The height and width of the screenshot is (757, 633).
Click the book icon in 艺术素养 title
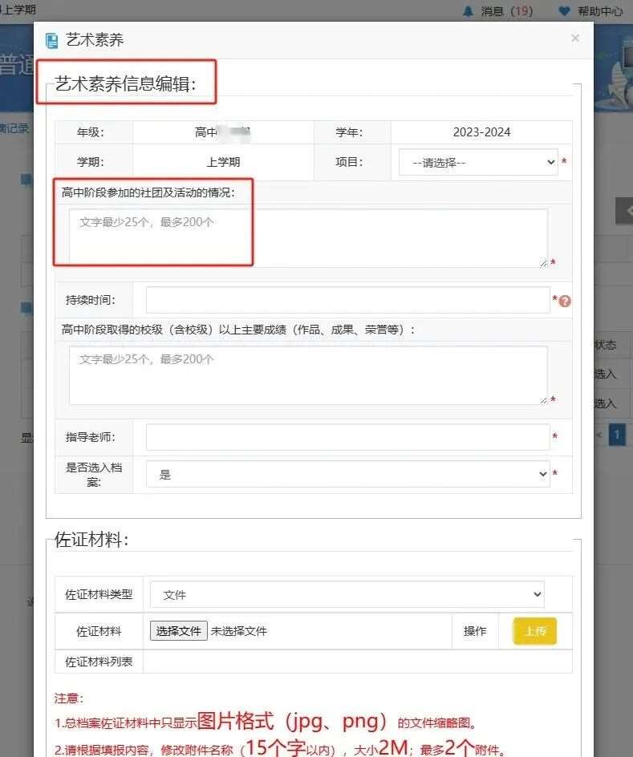click(x=53, y=40)
